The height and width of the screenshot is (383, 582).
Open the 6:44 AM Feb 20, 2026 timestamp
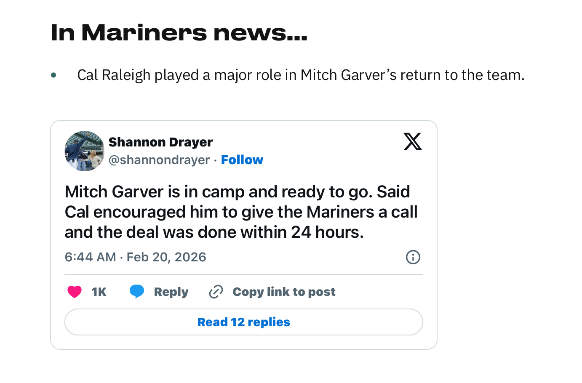pyautogui.click(x=135, y=257)
